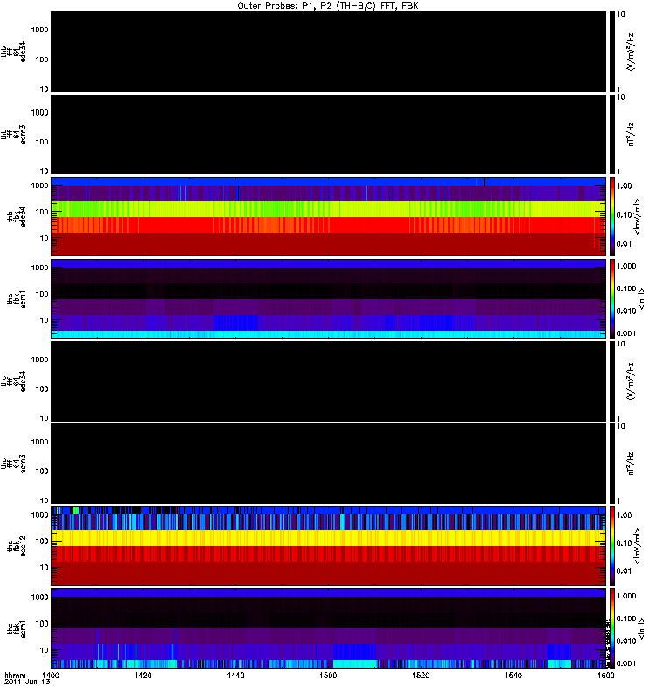Viewport: 656px width, 700px height.
Task: Click the 1440 time axis label
Action: click(235, 675)
